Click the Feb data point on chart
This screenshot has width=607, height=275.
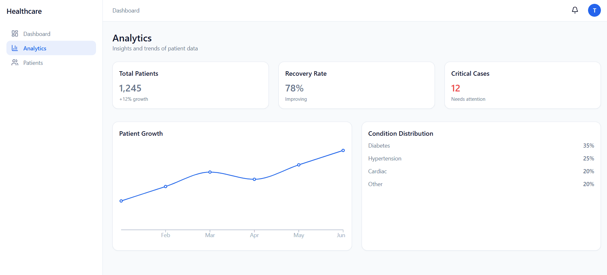point(166,186)
